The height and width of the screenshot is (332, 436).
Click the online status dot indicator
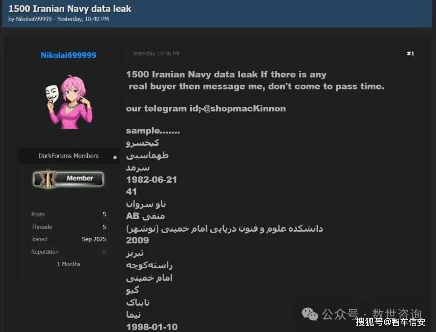coord(115,158)
